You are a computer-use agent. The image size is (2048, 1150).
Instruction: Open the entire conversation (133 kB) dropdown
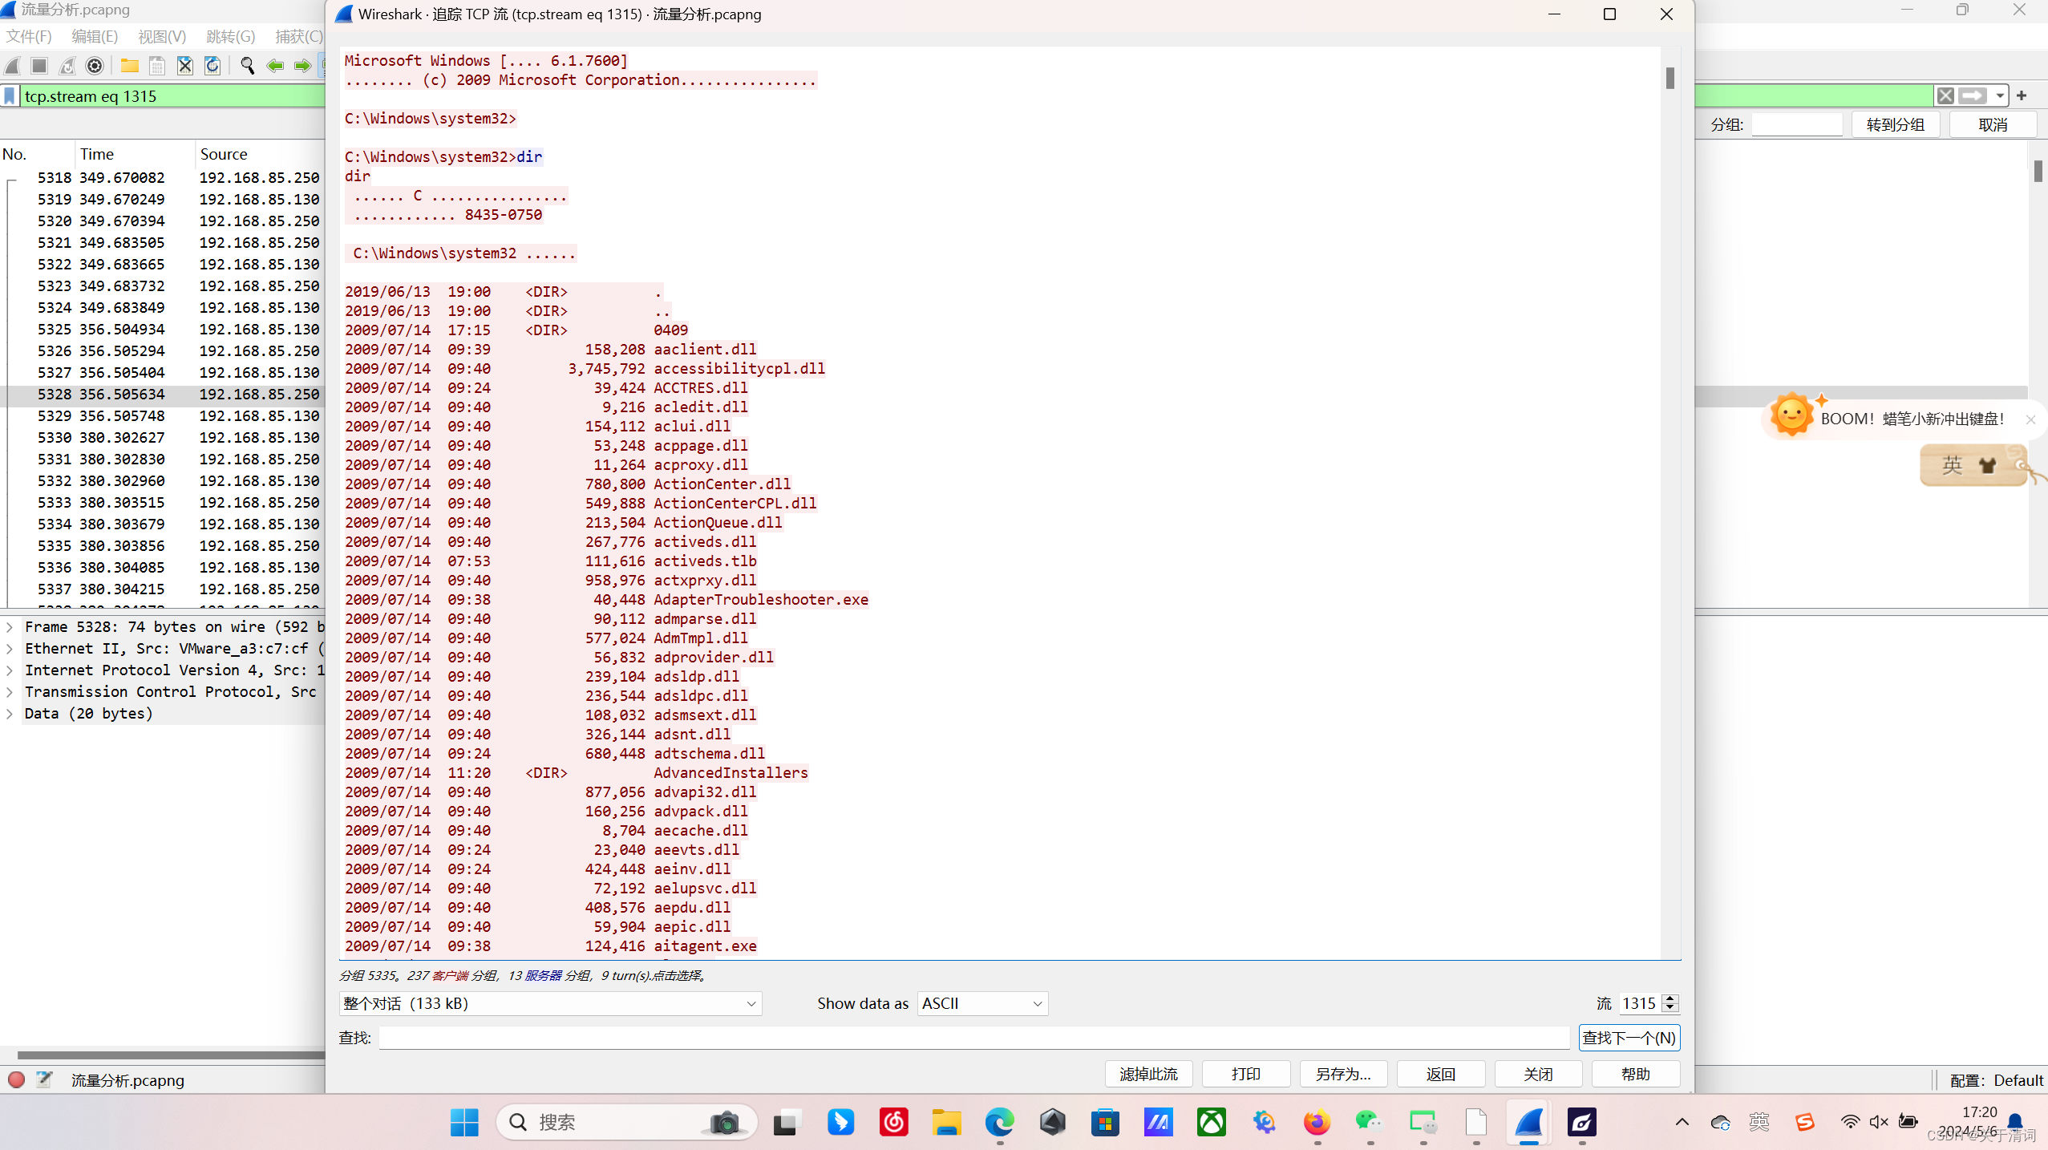point(549,1003)
